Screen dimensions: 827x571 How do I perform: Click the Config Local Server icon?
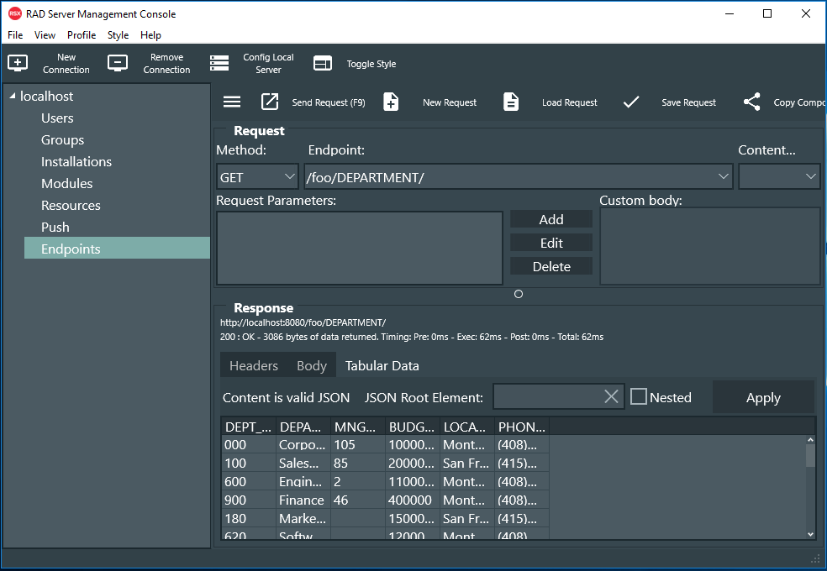(219, 63)
